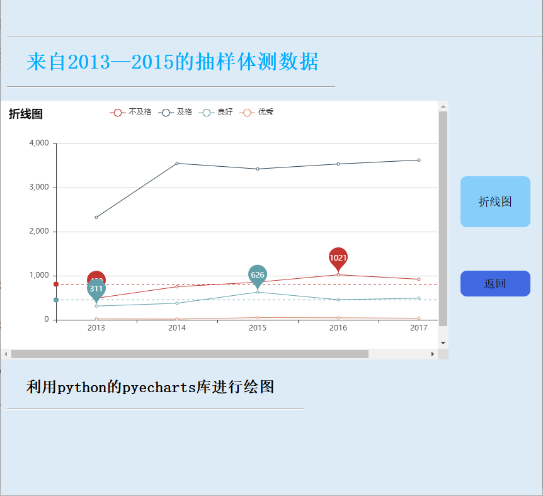Viewport: 543px width, 496px height.
Task: Click the 2017 data point on 不及格 line
Action: pyautogui.click(x=419, y=279)
